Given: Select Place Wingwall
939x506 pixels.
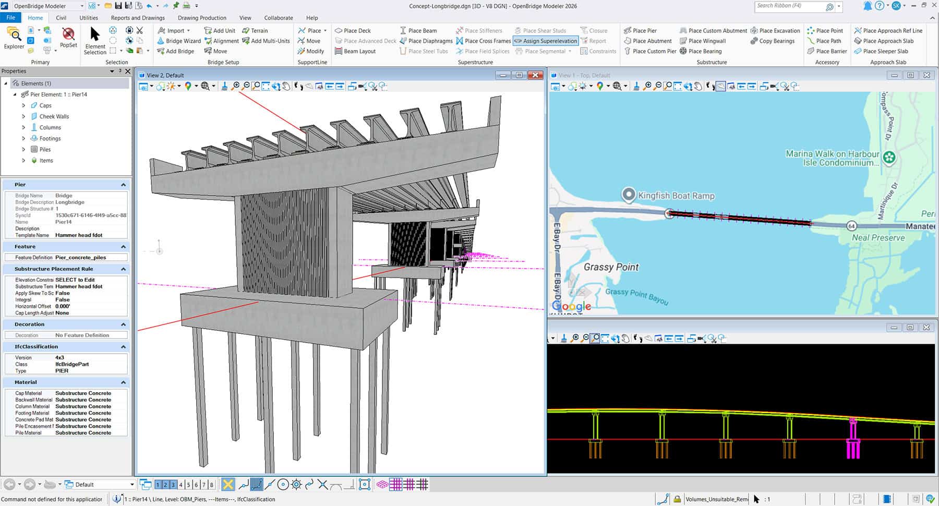Looking at the screenshot, I should click(702, 41).
